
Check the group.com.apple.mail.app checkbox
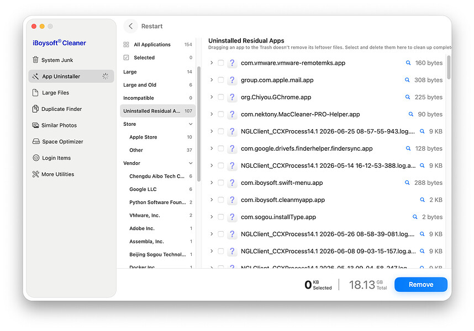221,80
